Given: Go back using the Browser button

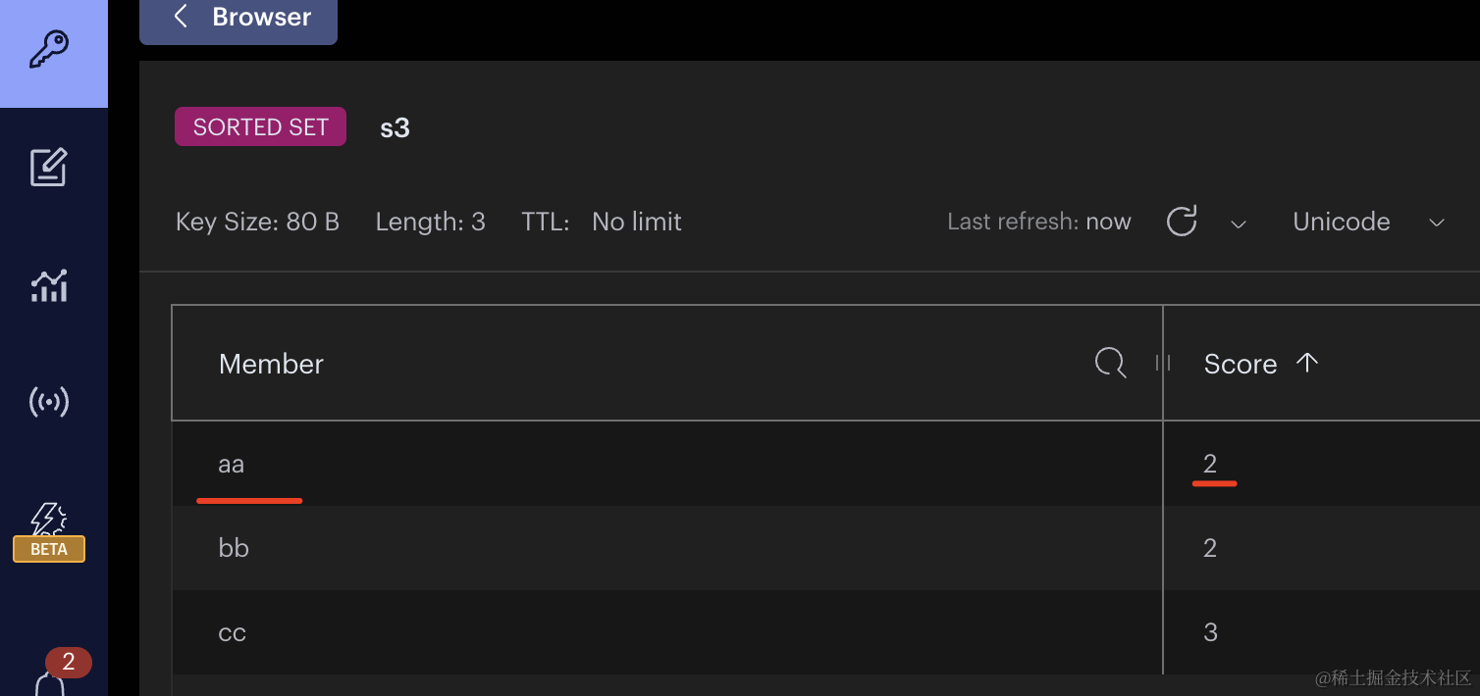Looking at the screenshot, I should (x=238, y=18).
